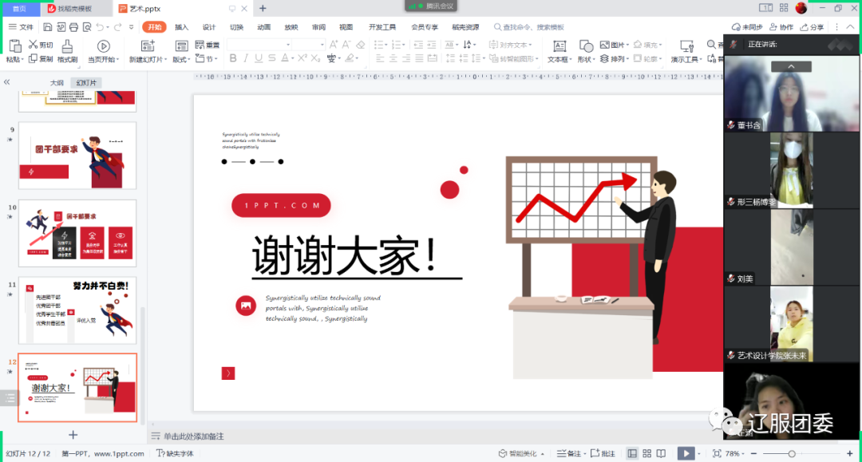
Task: Click the Picture (图片) insert icon
Action: click(x=605, y=45)
